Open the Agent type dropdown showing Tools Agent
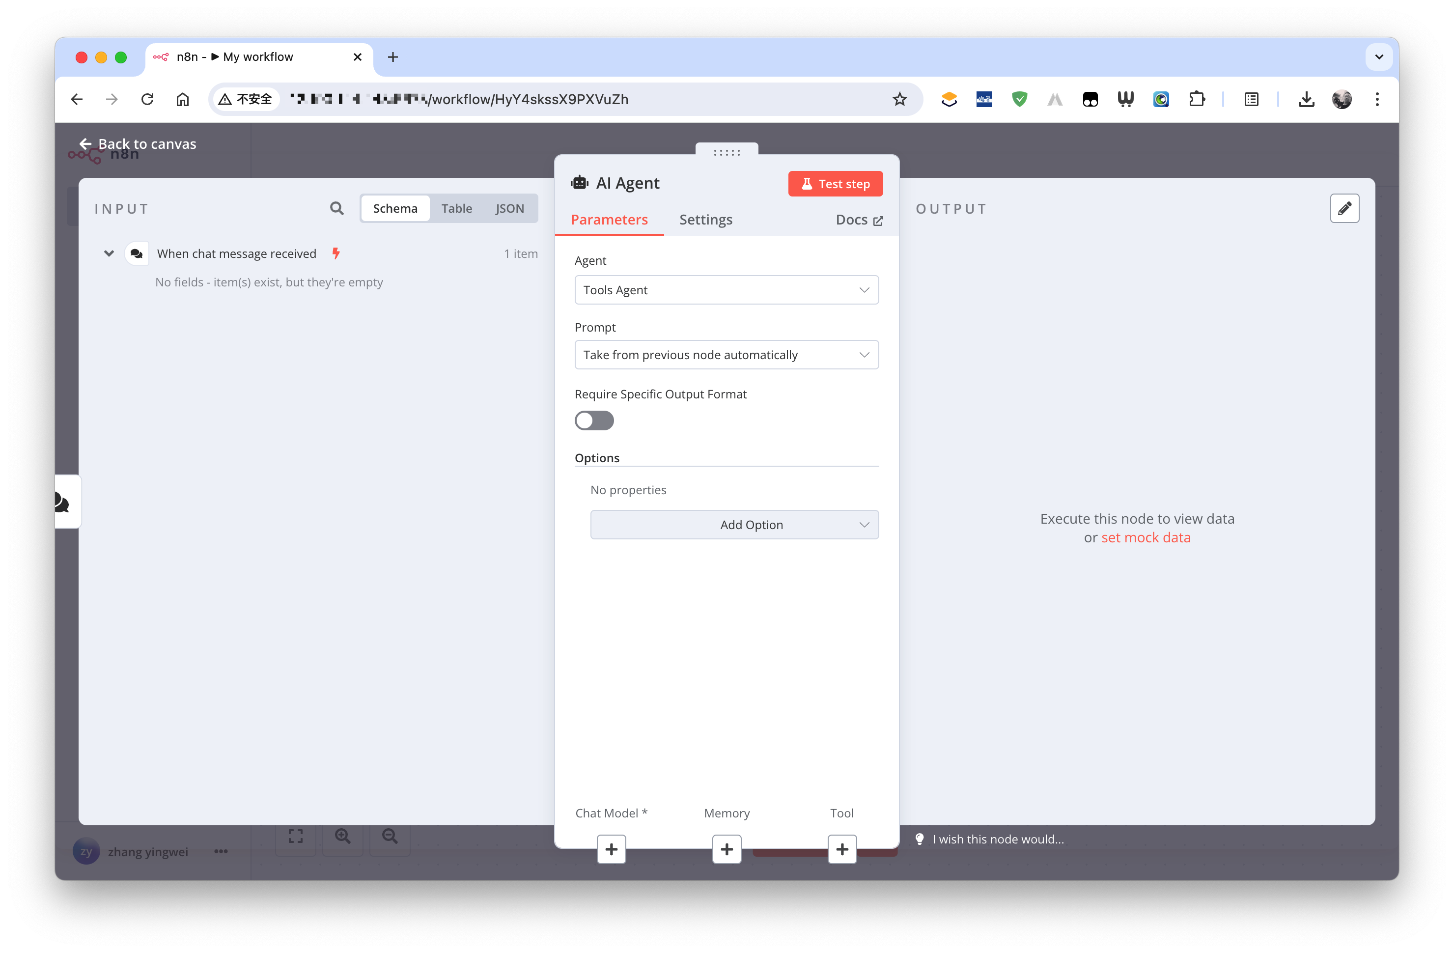 [727, 289]
